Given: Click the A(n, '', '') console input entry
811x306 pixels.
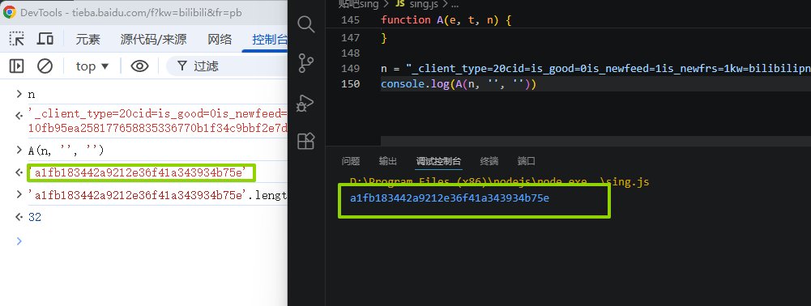Looking at the screenshot, I should 66,151.
